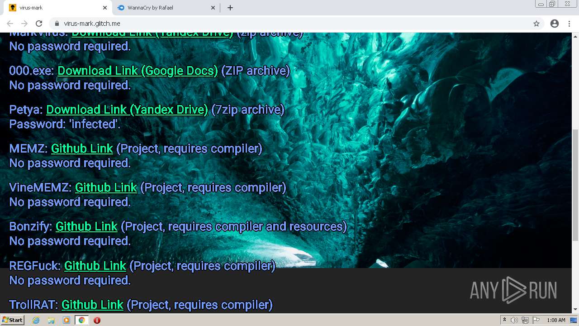579x326 pixels.
Task: Click '(ZIP archive)' text after 000.exe
Action: [256, 71]
